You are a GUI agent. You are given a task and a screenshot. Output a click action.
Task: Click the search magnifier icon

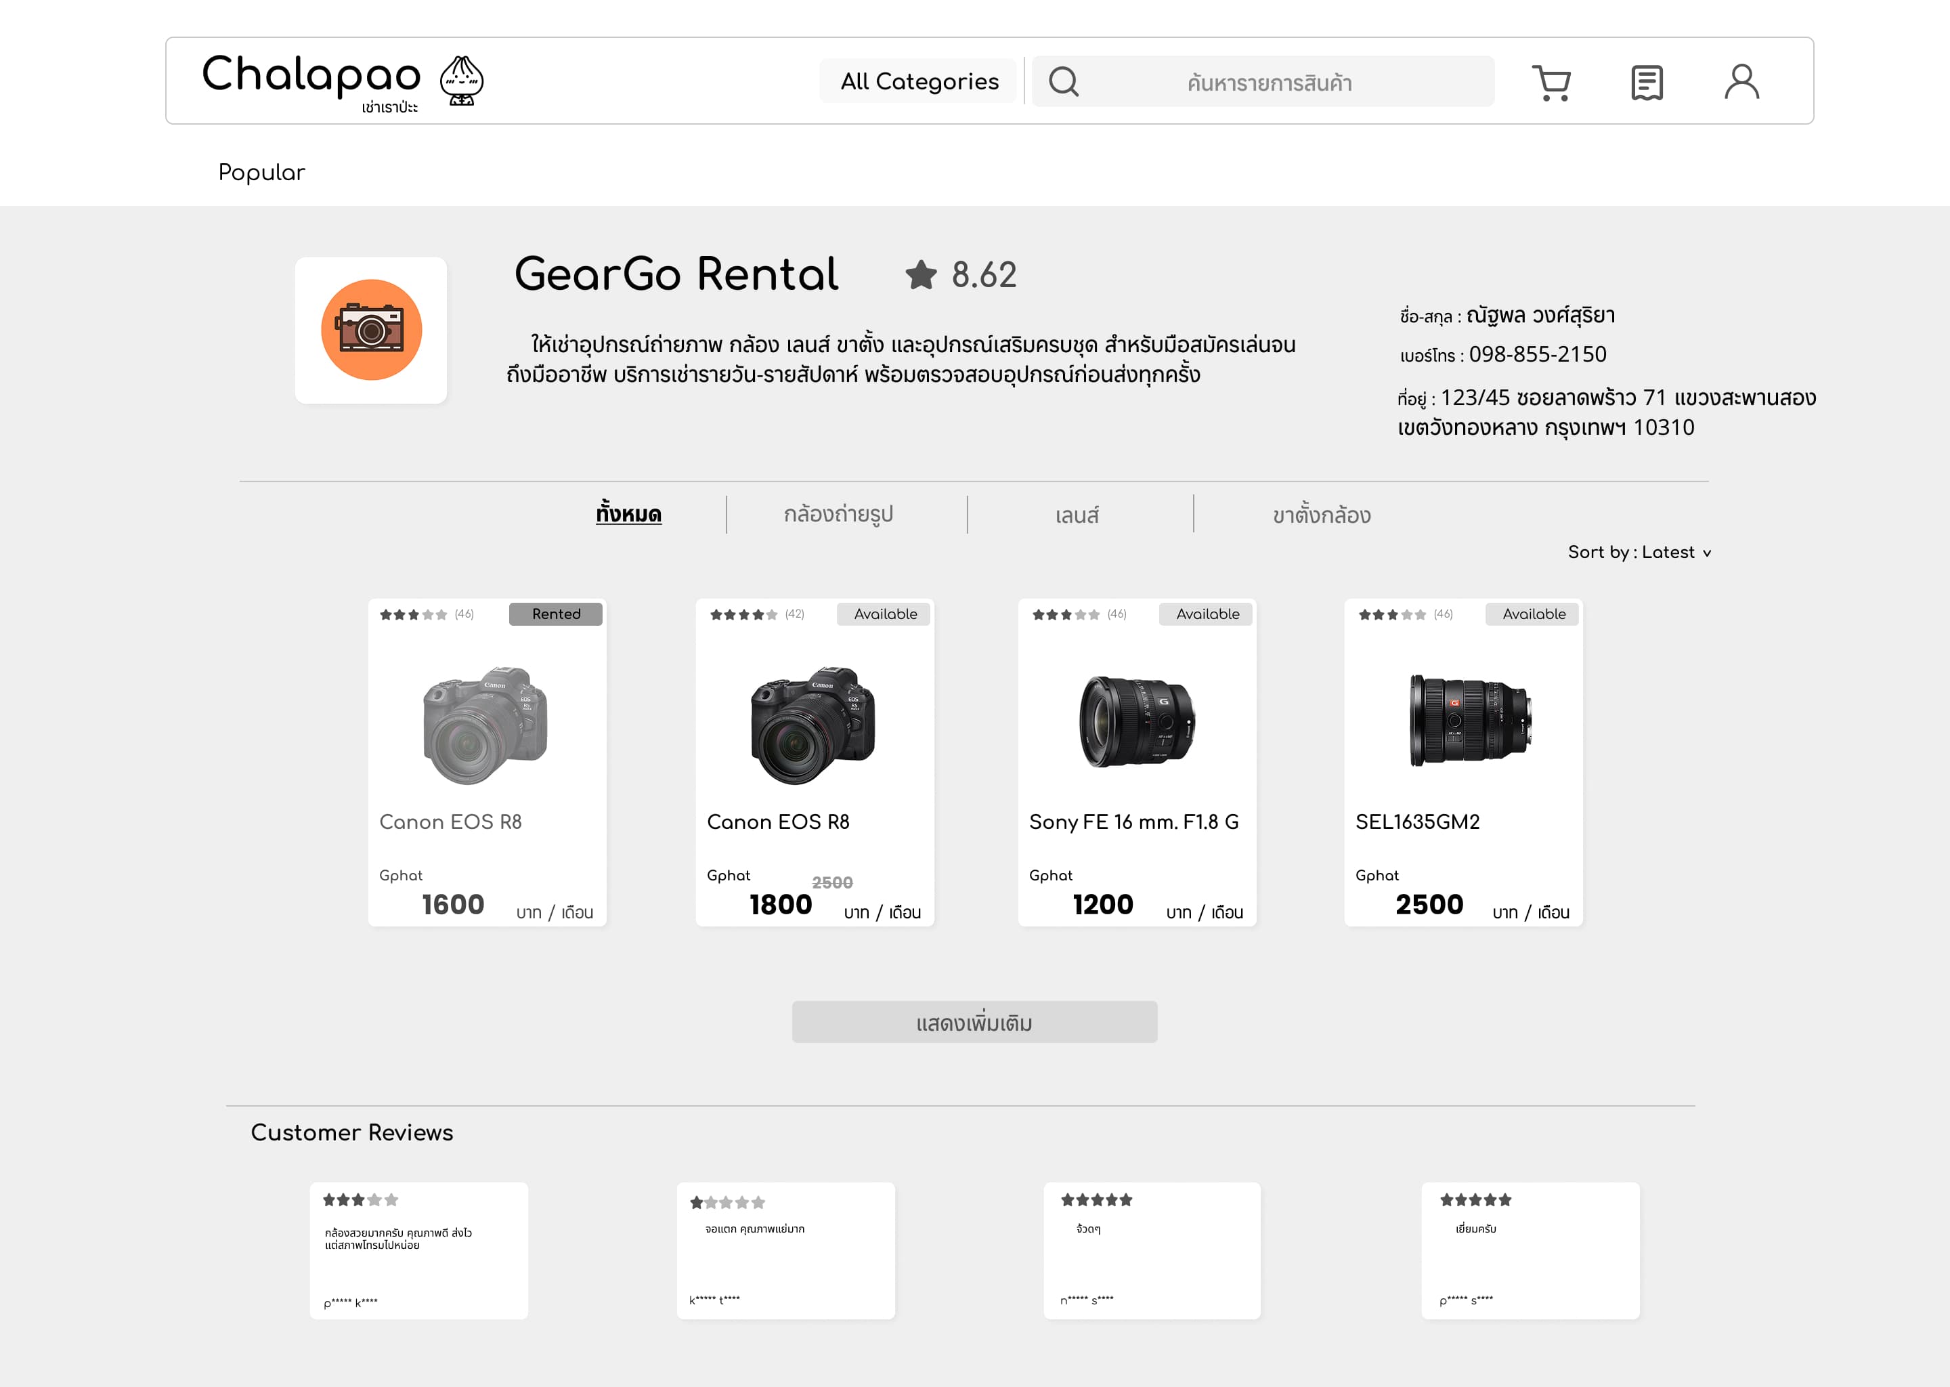click(x=1063, y=82)
